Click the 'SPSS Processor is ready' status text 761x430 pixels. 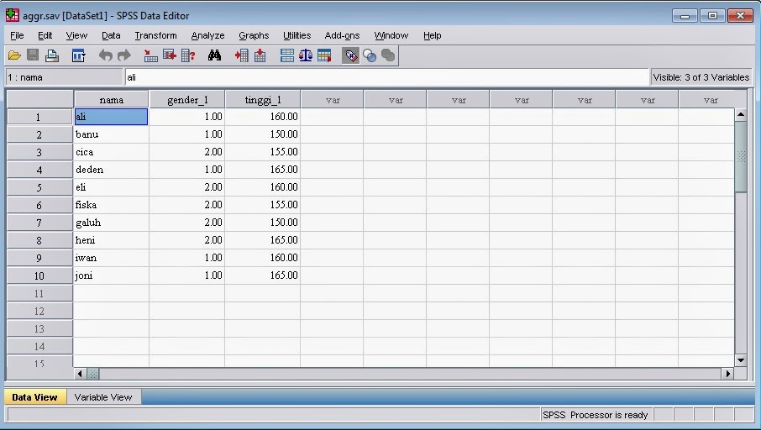click(x=596, y=415)
